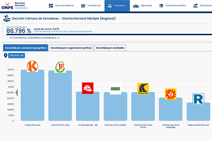This screenshot has width=212, height=141.
Task: Go to the Presidencial results tab
Action: [x=91, y=6]
